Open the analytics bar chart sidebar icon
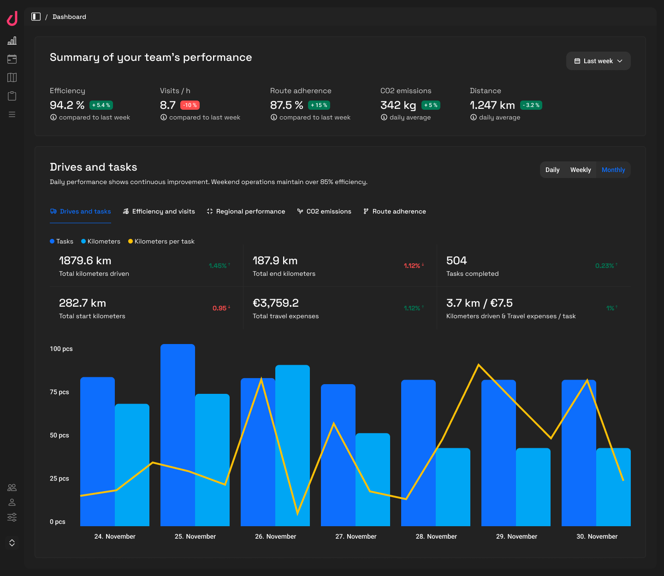The height and width of the screenshot is (576, 664). pos(12,41)
